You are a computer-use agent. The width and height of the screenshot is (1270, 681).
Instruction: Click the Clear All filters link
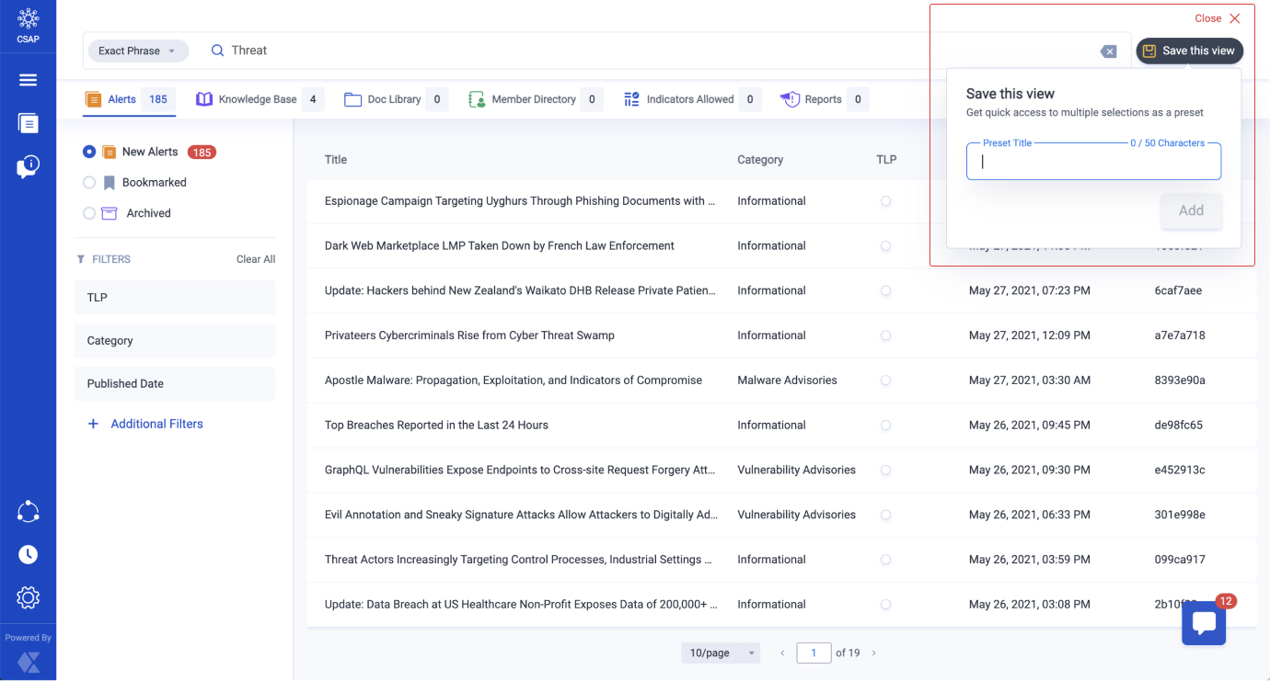click(x=255, y=259)
